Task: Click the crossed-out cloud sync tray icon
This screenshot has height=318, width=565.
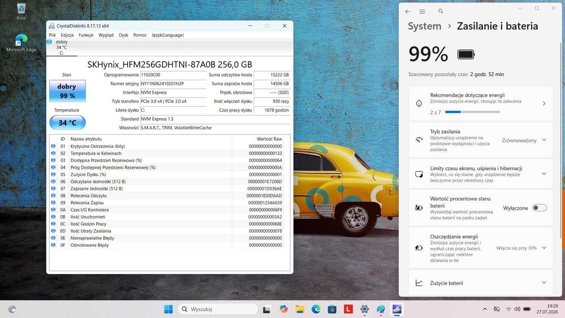Action: 497,309
